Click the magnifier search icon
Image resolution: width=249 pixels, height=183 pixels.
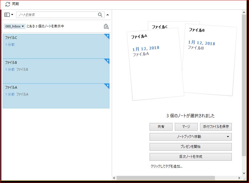100,15
